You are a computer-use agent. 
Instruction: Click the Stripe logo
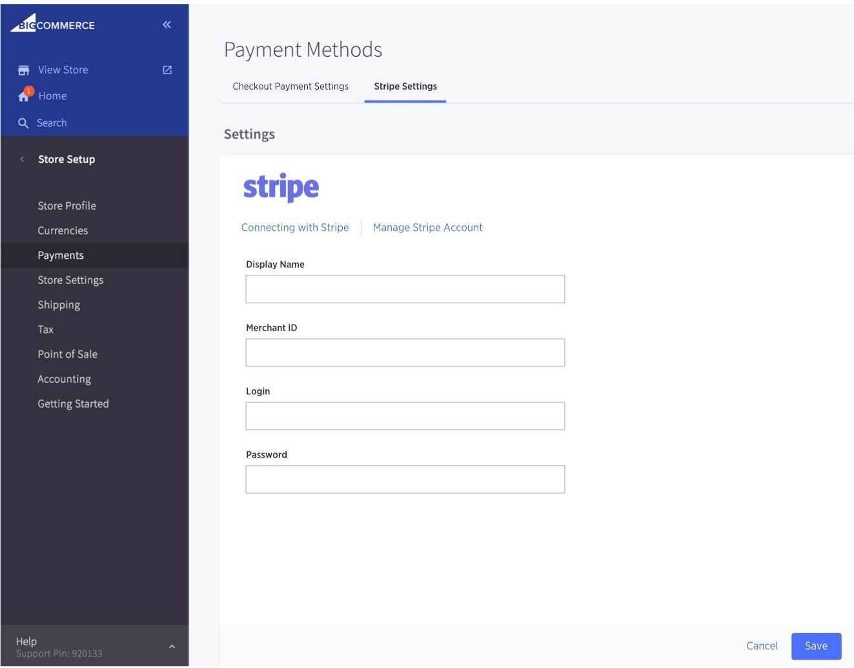pyautogui.click(x=281, y=187)
